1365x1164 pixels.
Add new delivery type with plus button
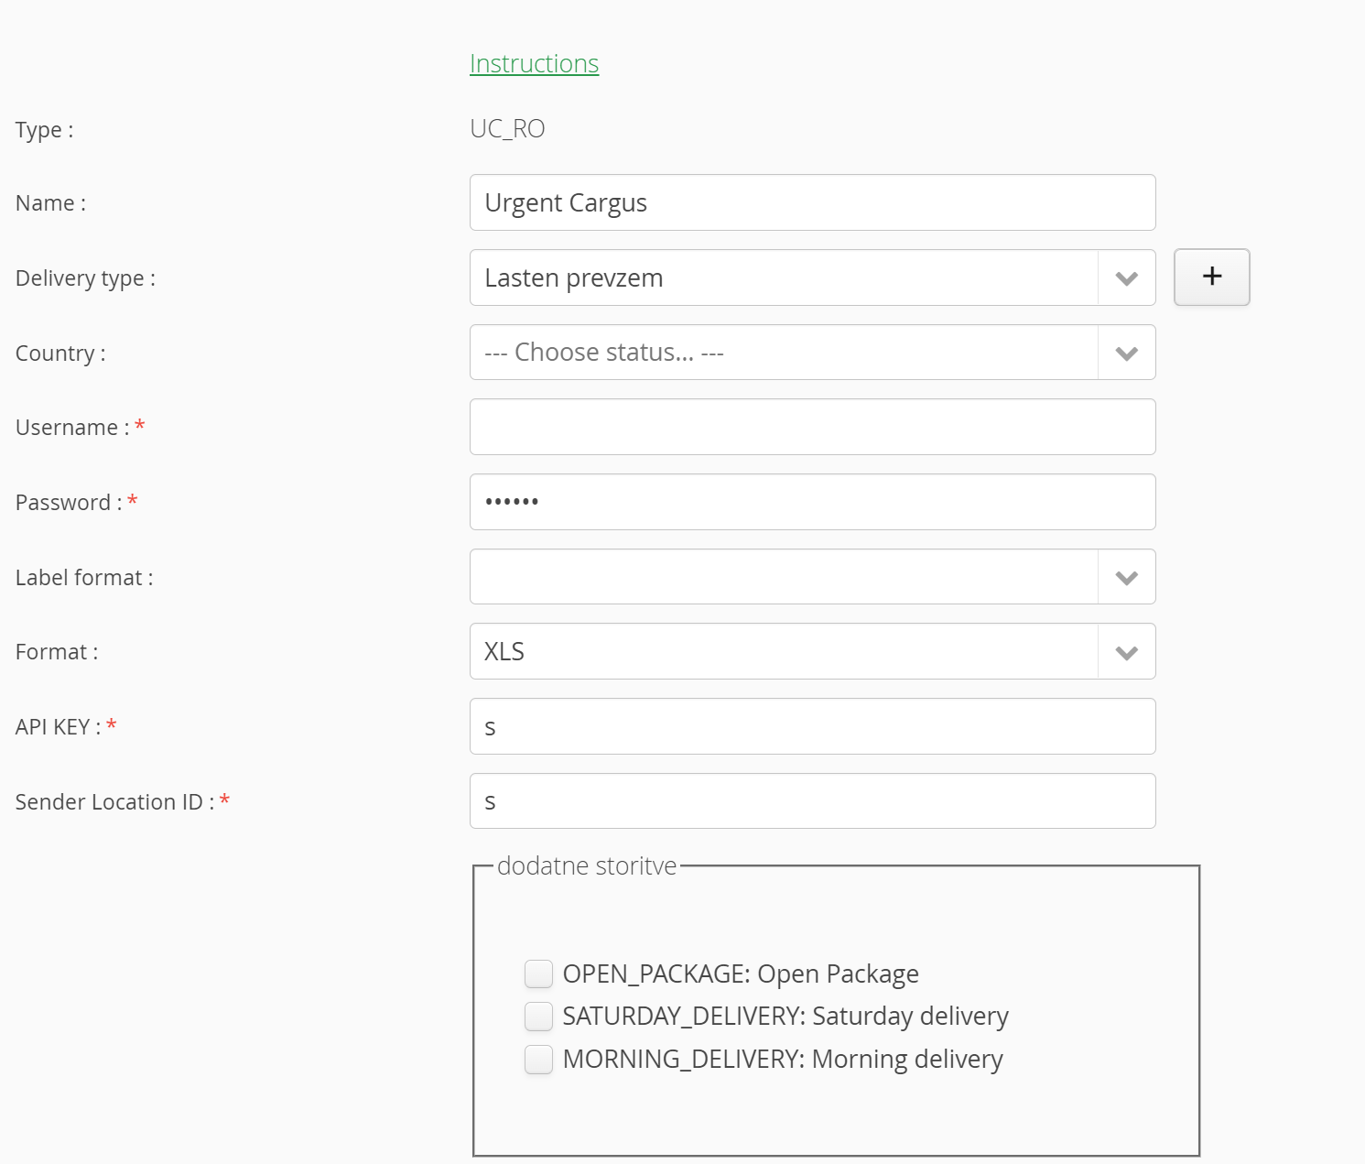tap(1212, 277)
